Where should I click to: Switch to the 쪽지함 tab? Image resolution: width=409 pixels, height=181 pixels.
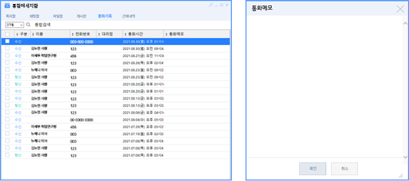pyautogui.click(x=11, y=16)
